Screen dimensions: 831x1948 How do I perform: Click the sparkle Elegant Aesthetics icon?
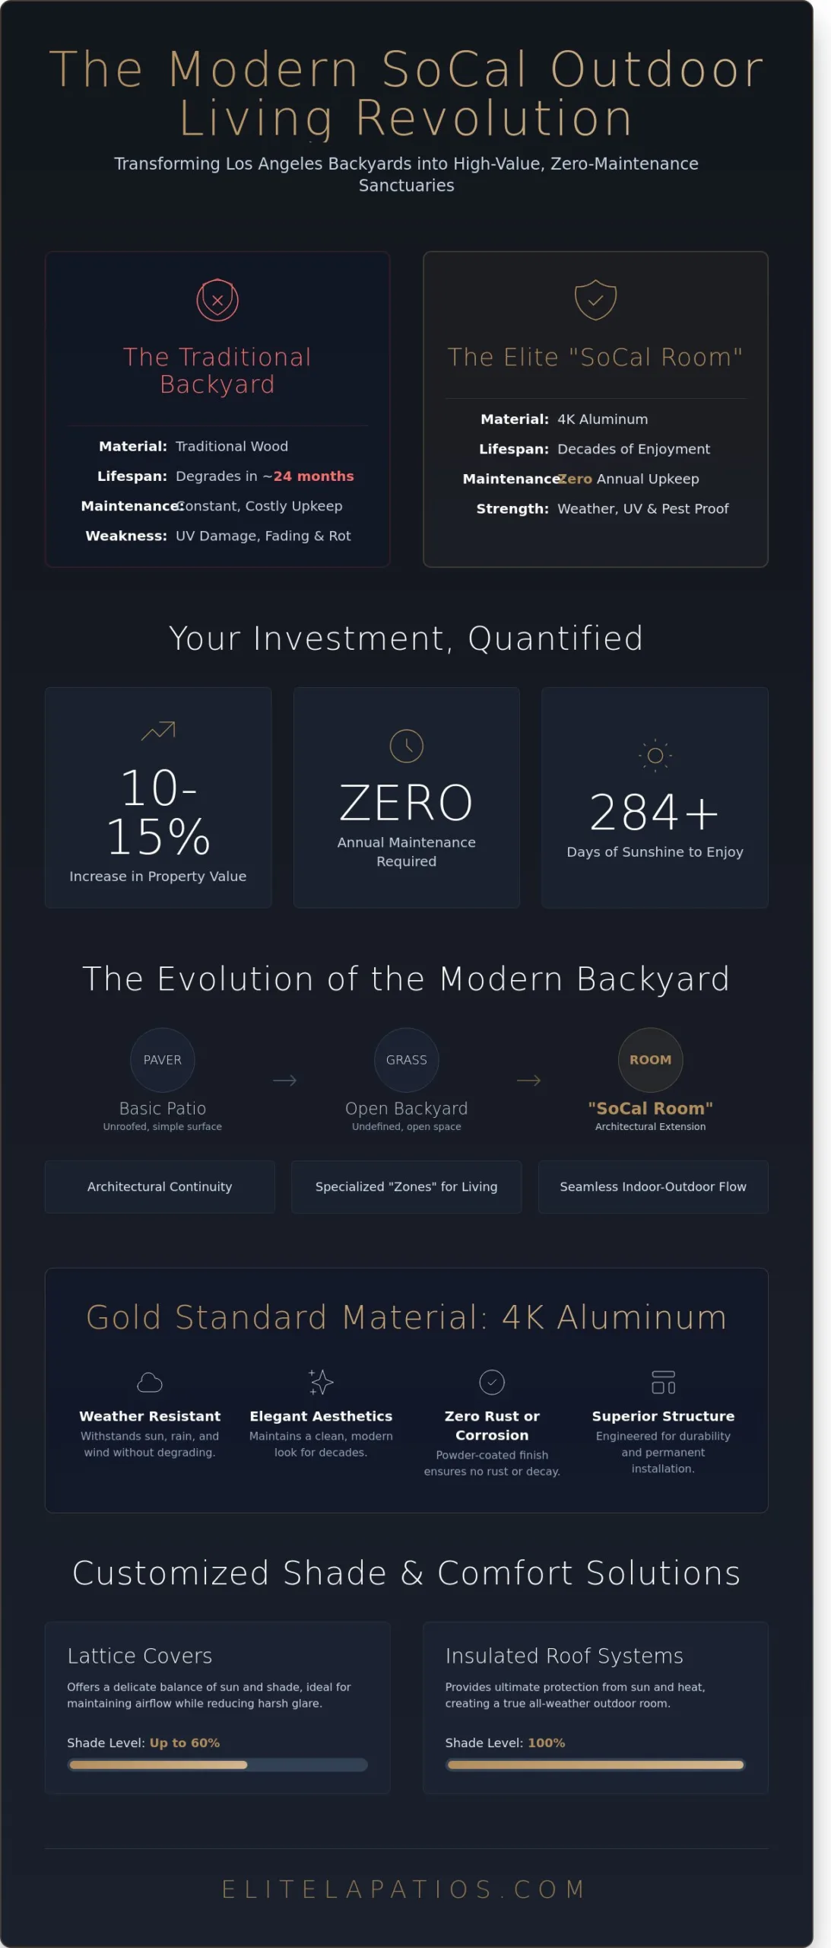click(x=321, y=1382)
